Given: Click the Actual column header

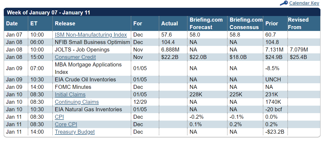Looking at the screenshot, I should (x=169, y=23).
